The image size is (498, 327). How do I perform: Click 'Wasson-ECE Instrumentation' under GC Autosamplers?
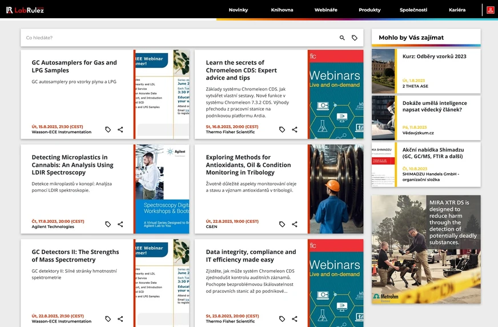point(61,132)
